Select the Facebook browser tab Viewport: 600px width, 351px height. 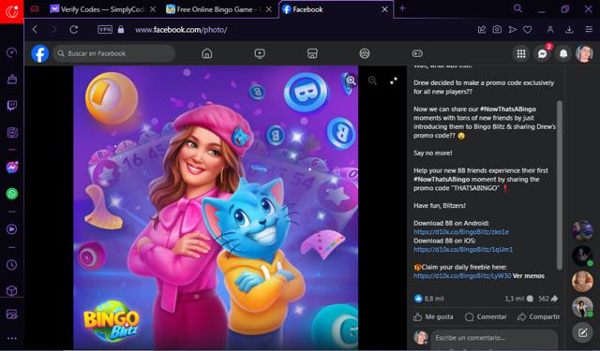[x=336, y=9]
